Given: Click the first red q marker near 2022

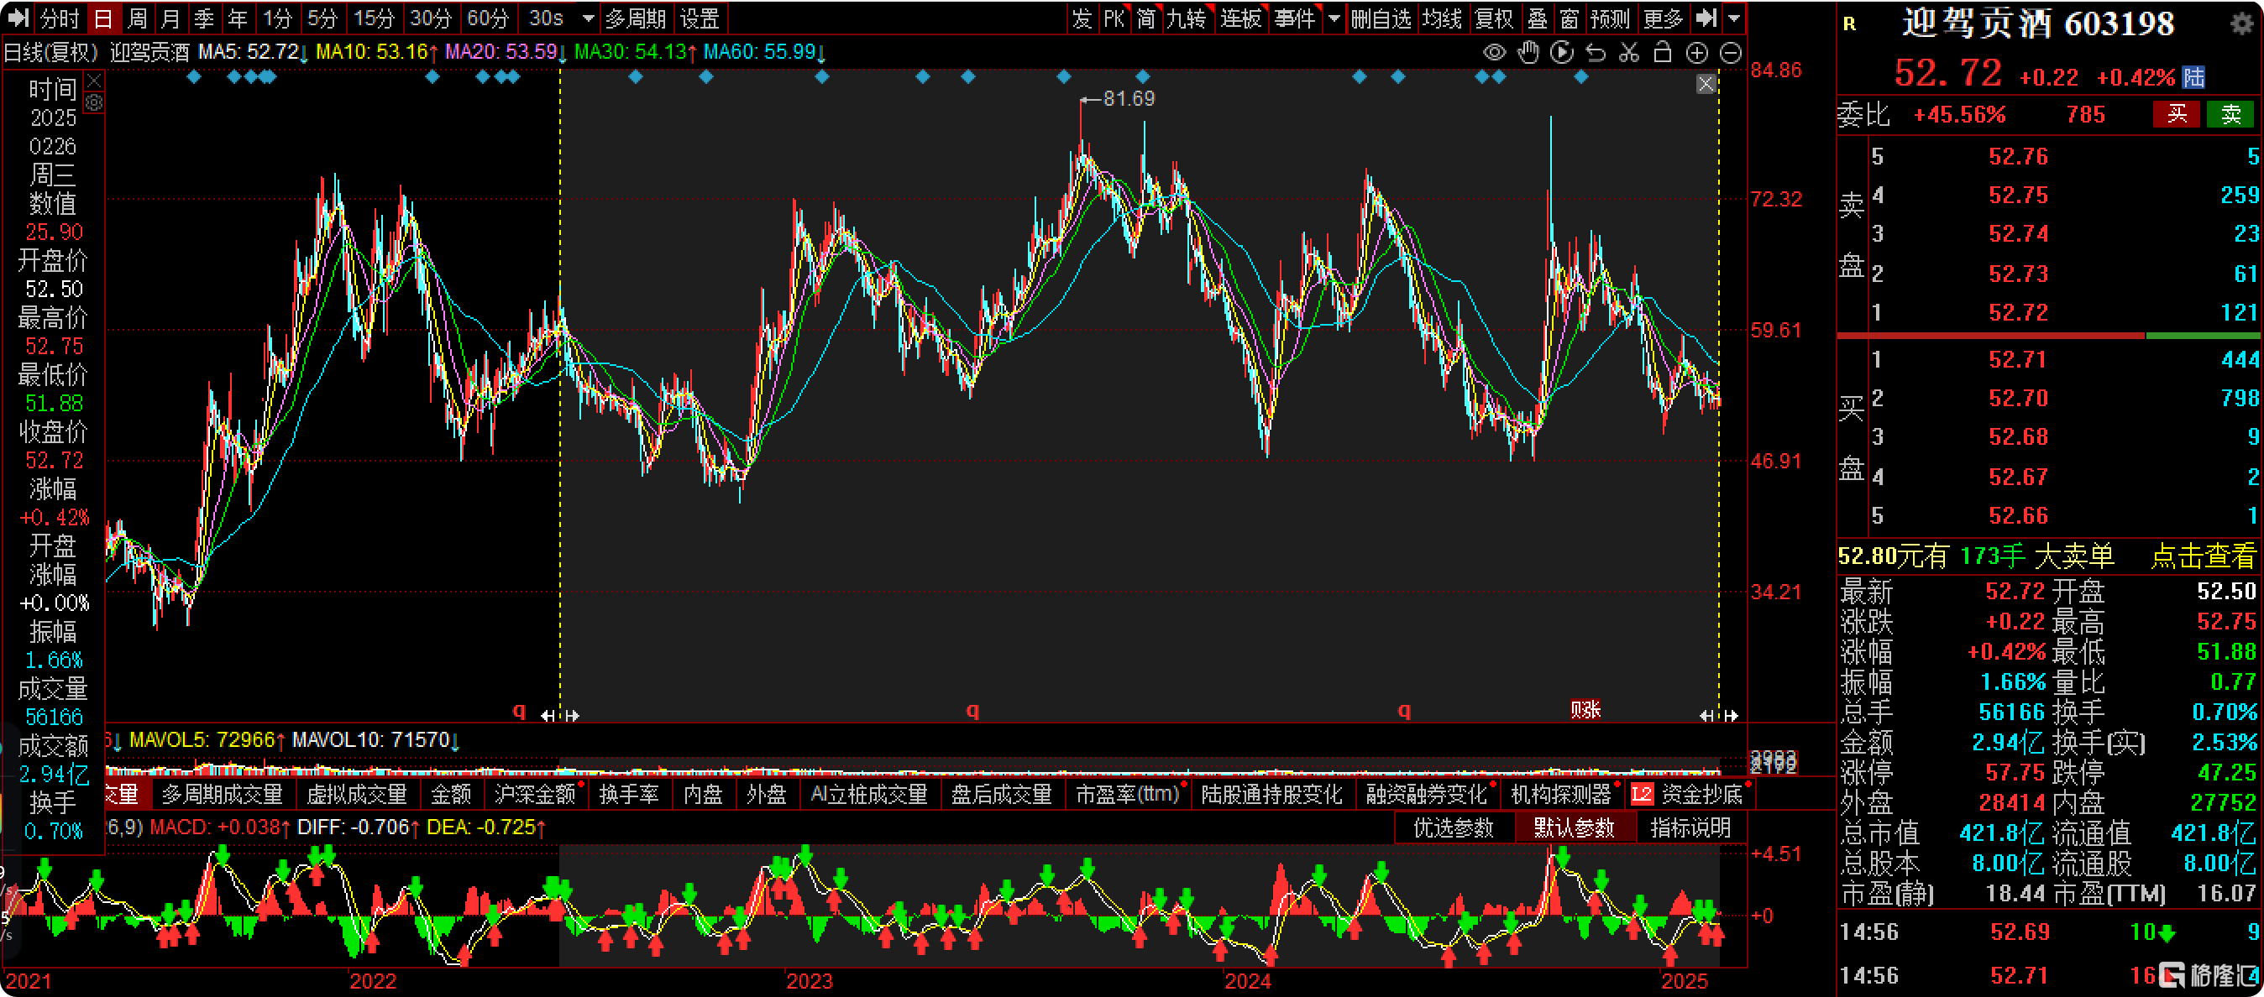Looking at the screenshot, I should 518,710.
